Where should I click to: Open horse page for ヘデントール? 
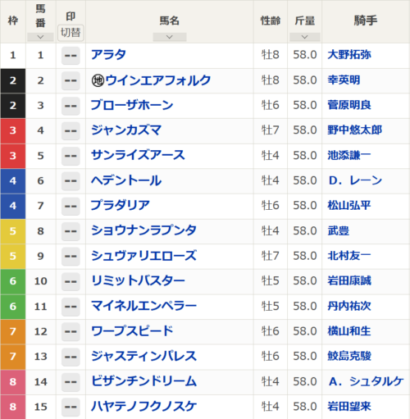coord(126,180)
